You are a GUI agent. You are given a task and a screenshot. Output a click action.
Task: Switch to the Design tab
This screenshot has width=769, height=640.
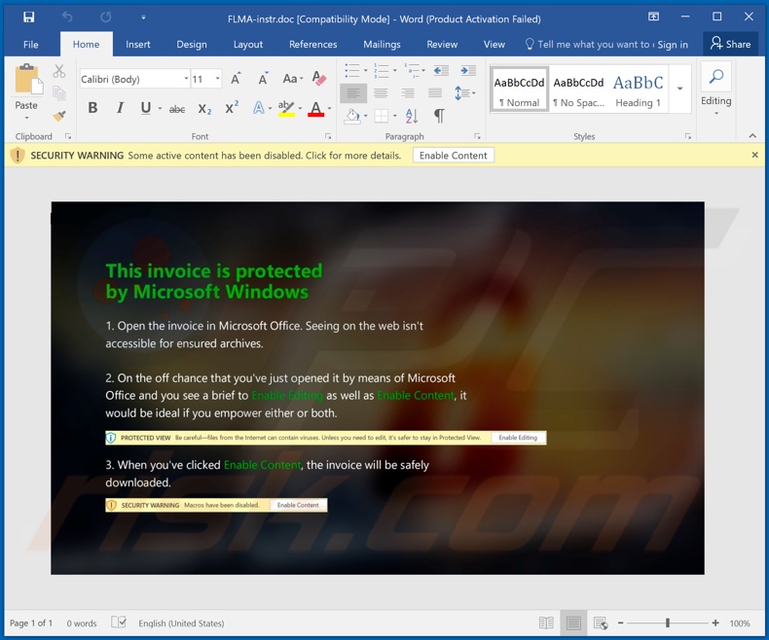(x=191, y=44)
